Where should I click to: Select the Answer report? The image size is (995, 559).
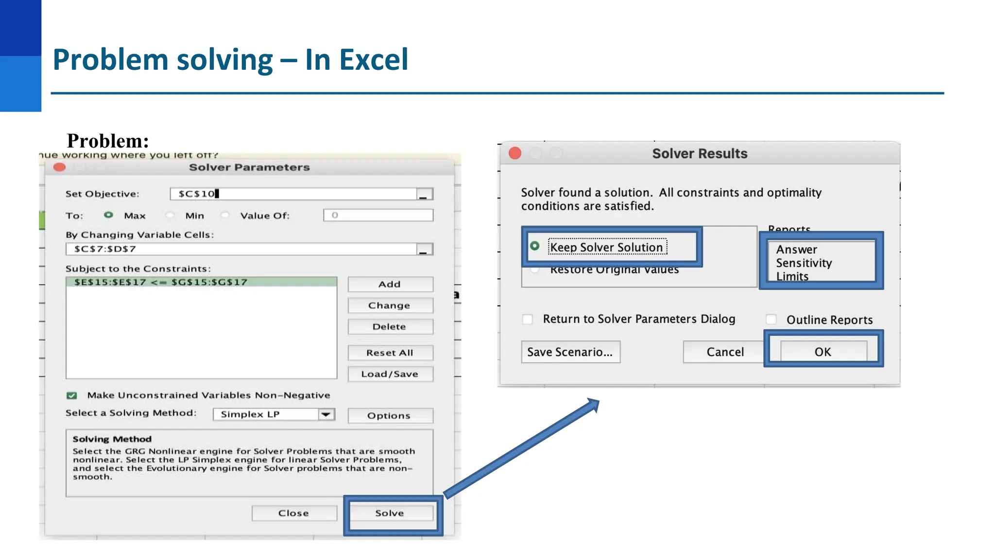tap(797, 249)
